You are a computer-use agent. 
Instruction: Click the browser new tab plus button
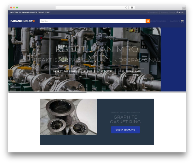click(x=184, y=9)
